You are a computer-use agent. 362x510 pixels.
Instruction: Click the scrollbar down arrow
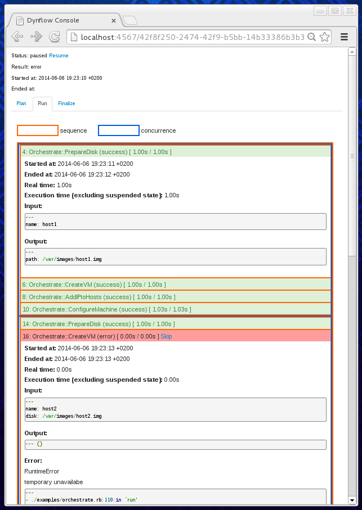[x=351, y=499]
